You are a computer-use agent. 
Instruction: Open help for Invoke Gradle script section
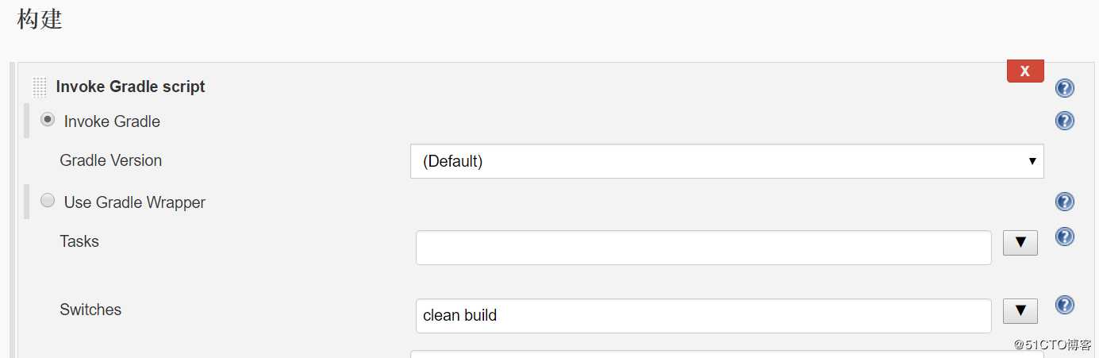1064,88
